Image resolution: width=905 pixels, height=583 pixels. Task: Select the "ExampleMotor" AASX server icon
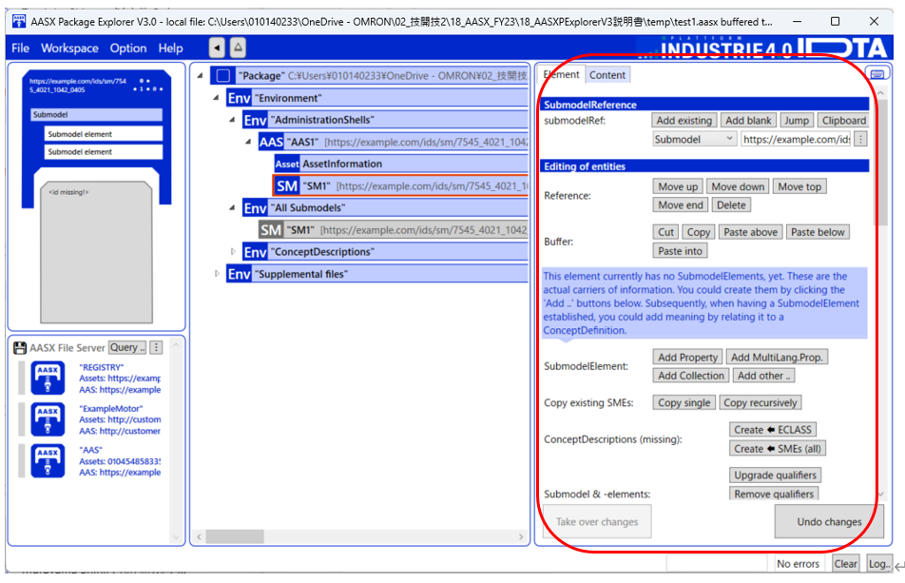pos(48,418)
